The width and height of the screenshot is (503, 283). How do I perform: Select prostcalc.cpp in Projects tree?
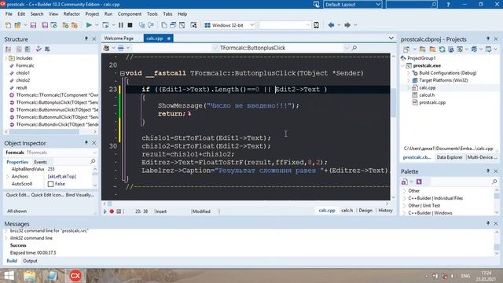pyautogui.click(x=432, y=102)
